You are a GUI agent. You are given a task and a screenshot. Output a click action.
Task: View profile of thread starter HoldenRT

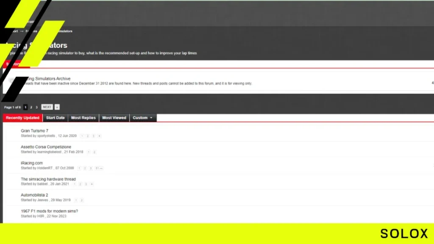click(x=45, y=168)
